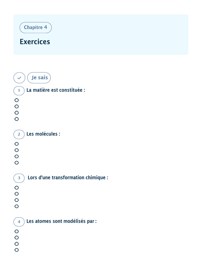Select first option under La matière est constituée
The width and height of the screenshot is (202, 270).
(x=17, y=100)
